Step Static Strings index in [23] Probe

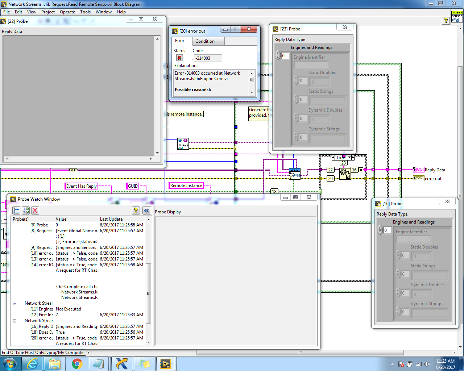pos(296,99)
